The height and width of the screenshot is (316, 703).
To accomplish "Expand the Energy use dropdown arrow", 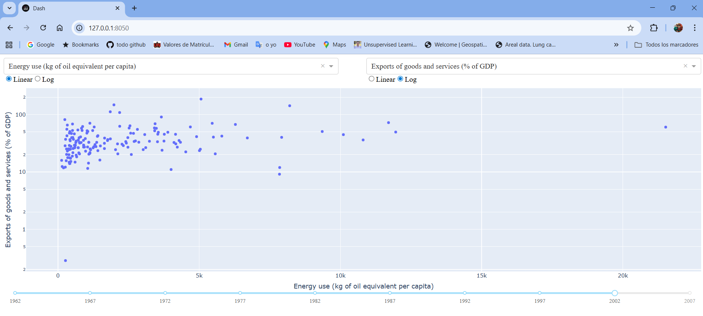I will pyautogui.click(x=331, y=66).
